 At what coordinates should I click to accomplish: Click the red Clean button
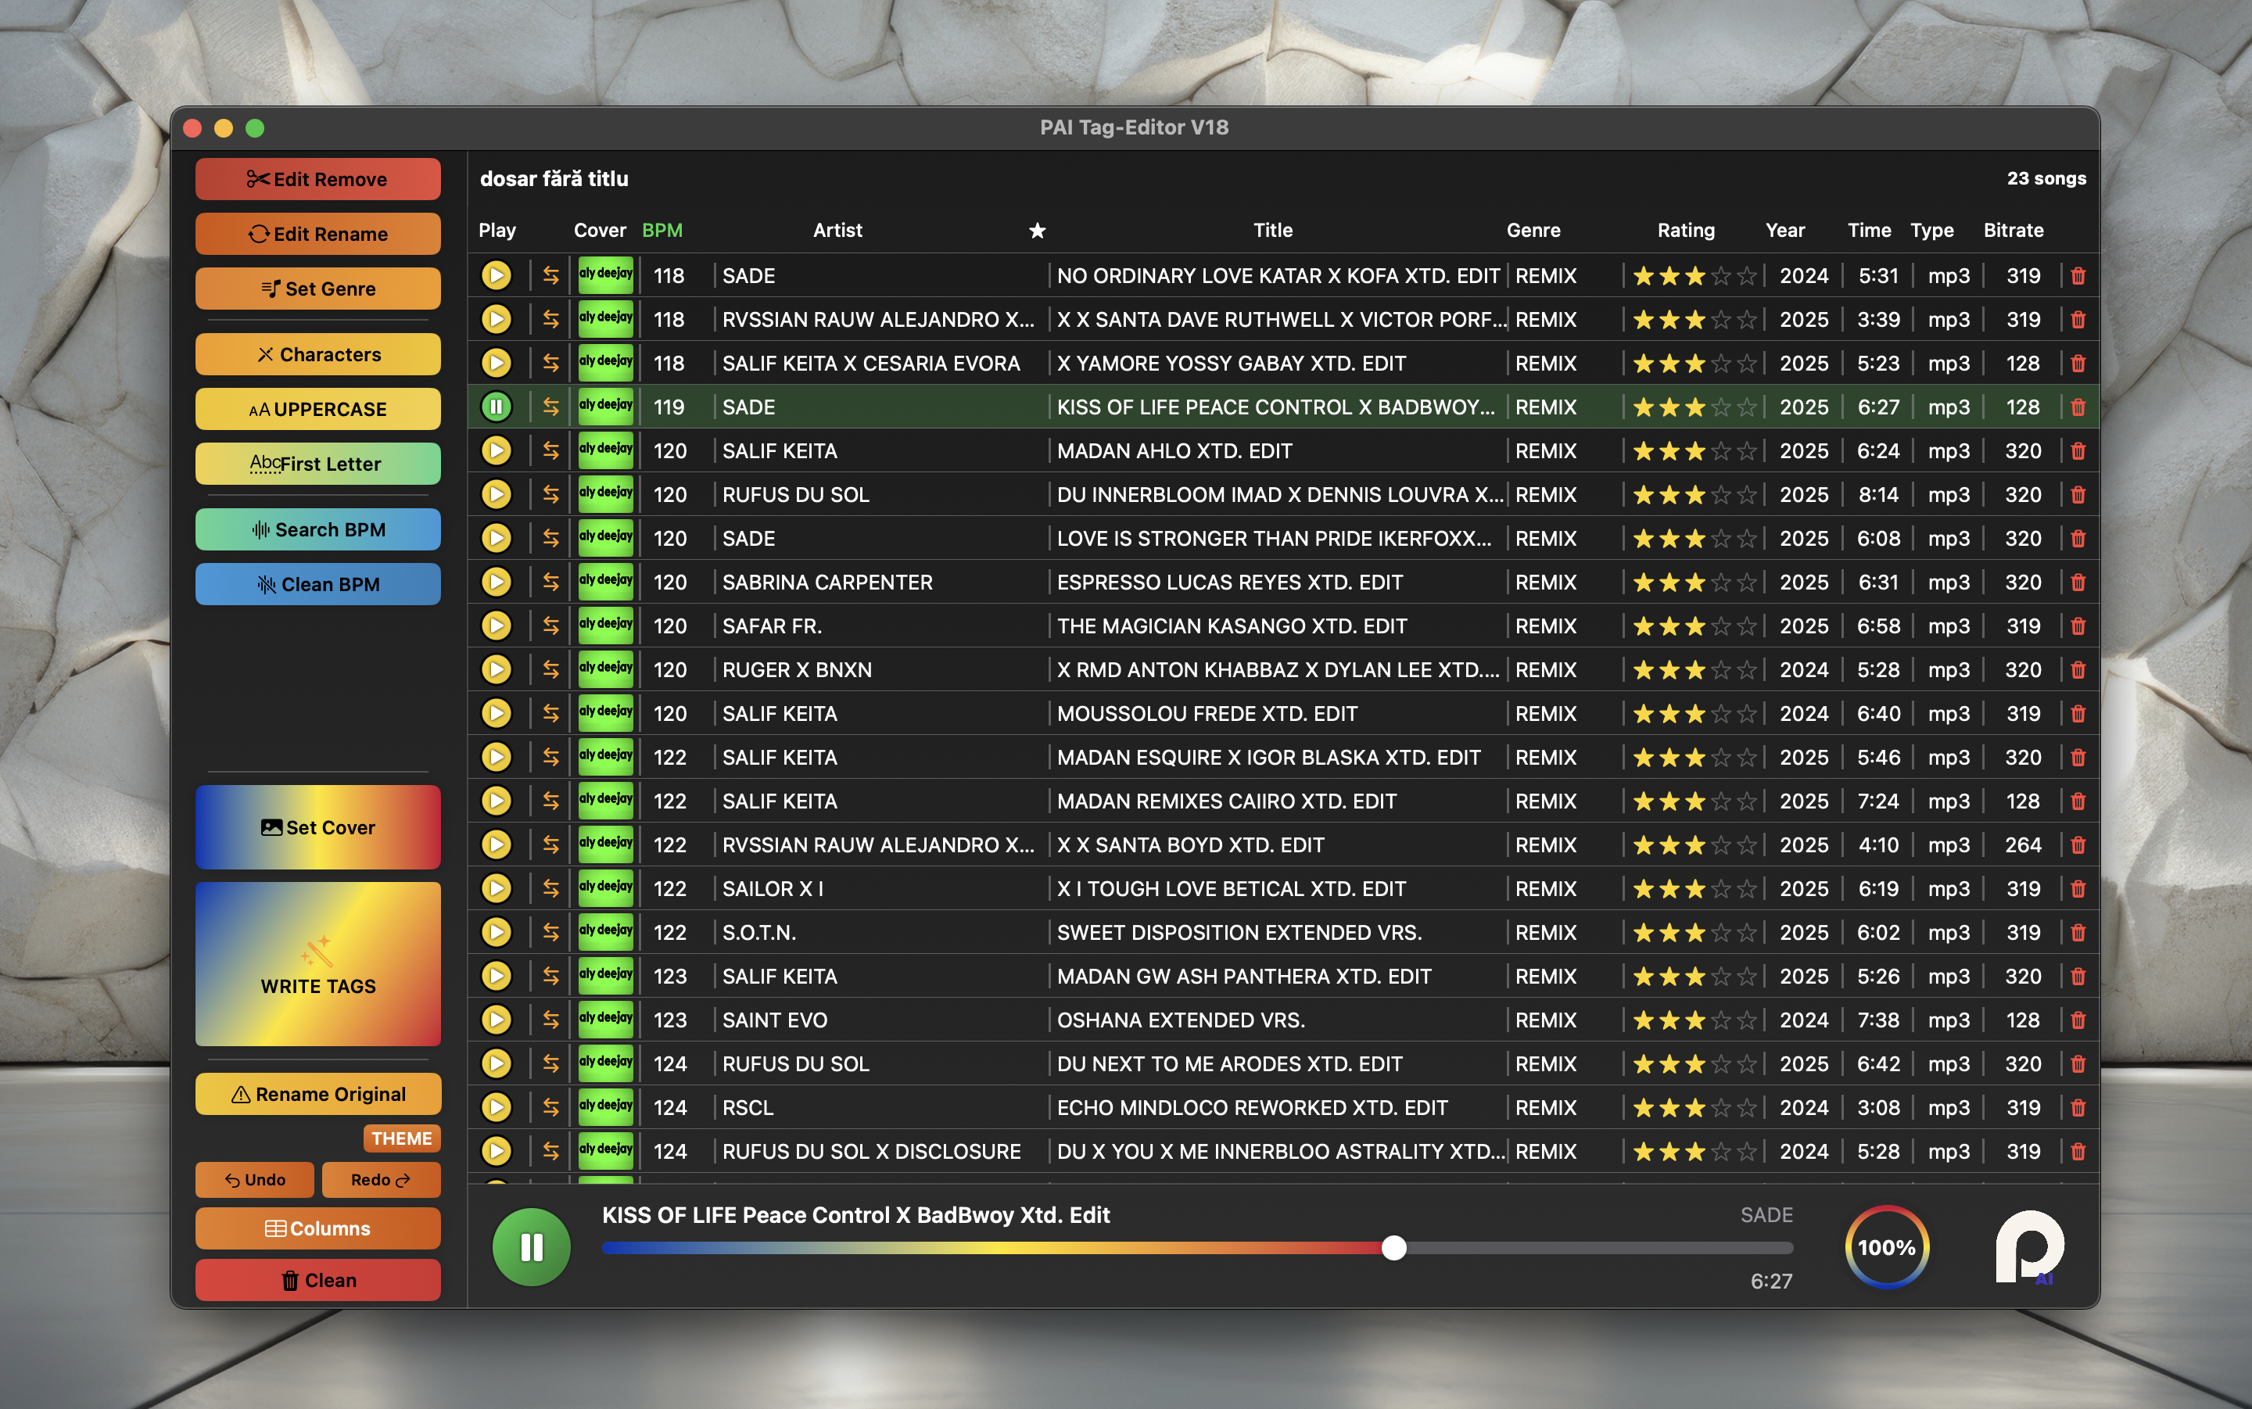[x=317, y=1281]
